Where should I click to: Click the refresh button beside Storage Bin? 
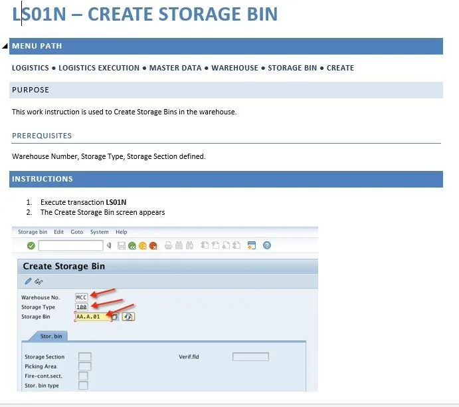tap(128, 317)
